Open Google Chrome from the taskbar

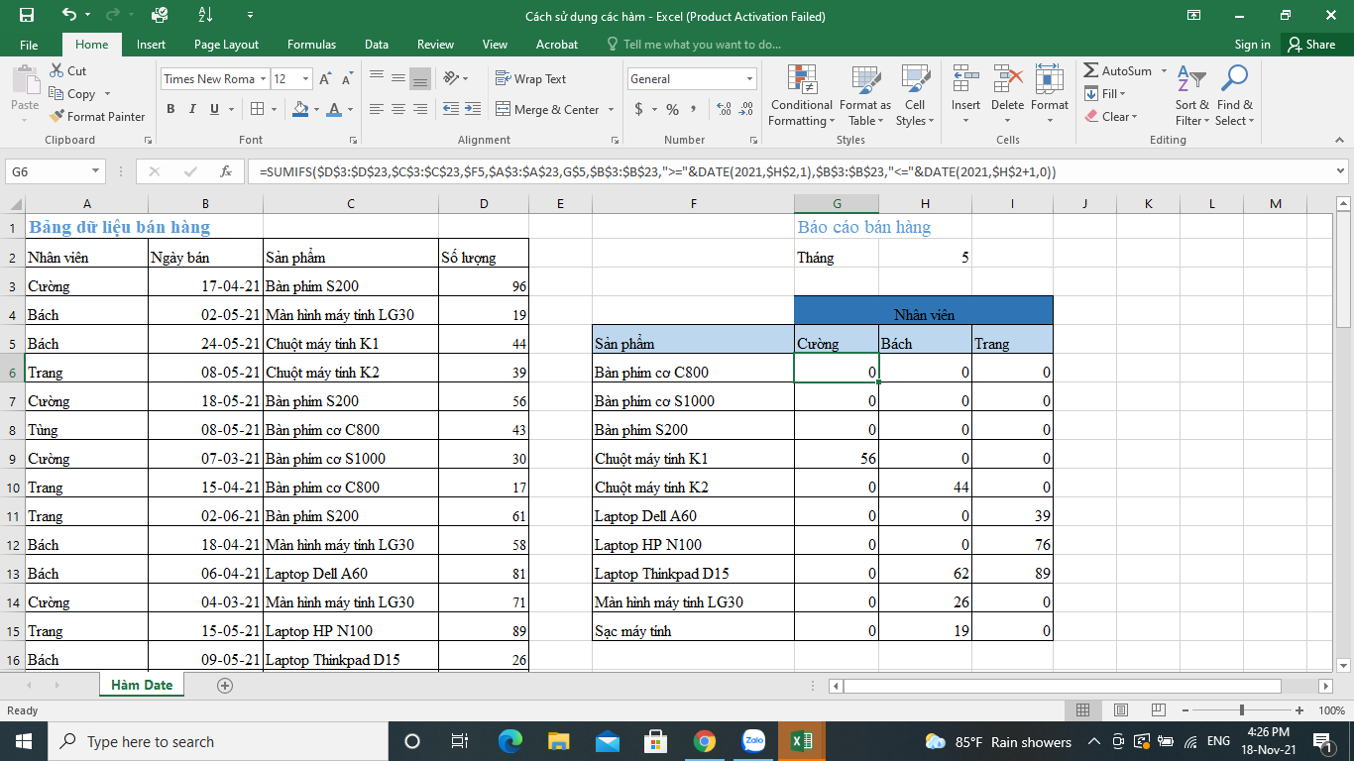coord(705,741)
